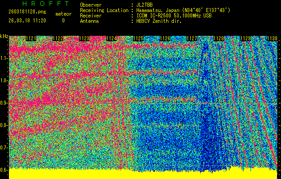This screenshot has height=179, width=281.
Task: Click the 1128 time marker
Action: click(219, 39)
